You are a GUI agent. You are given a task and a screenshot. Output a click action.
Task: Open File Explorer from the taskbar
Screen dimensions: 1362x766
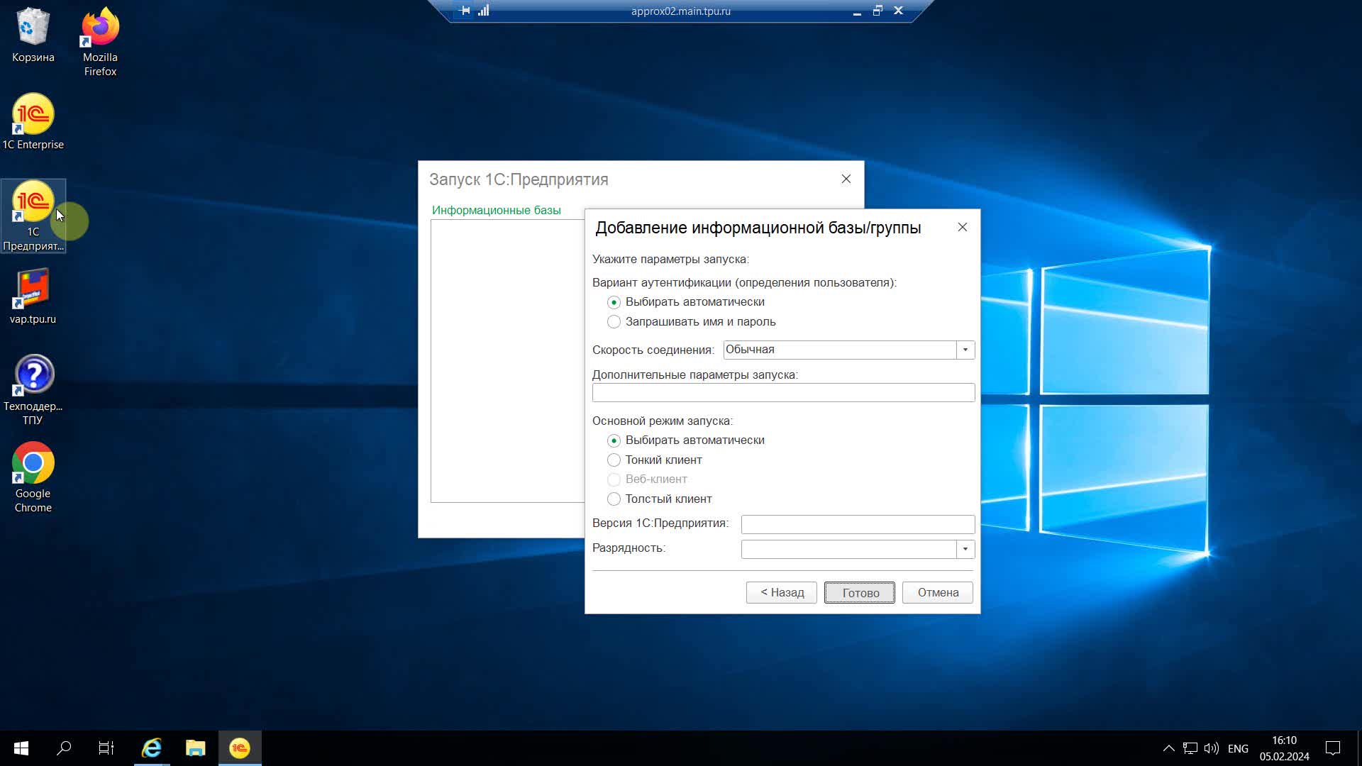[195, 748]
